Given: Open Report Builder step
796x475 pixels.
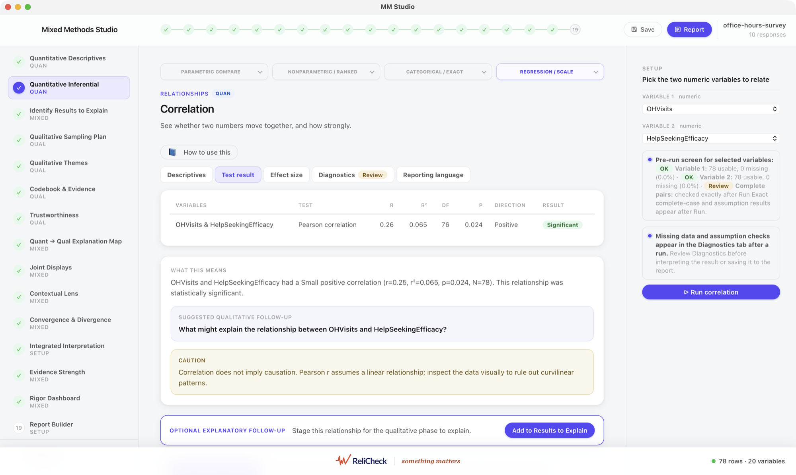Looking at the screenshot, I should [x=69, y=428].
